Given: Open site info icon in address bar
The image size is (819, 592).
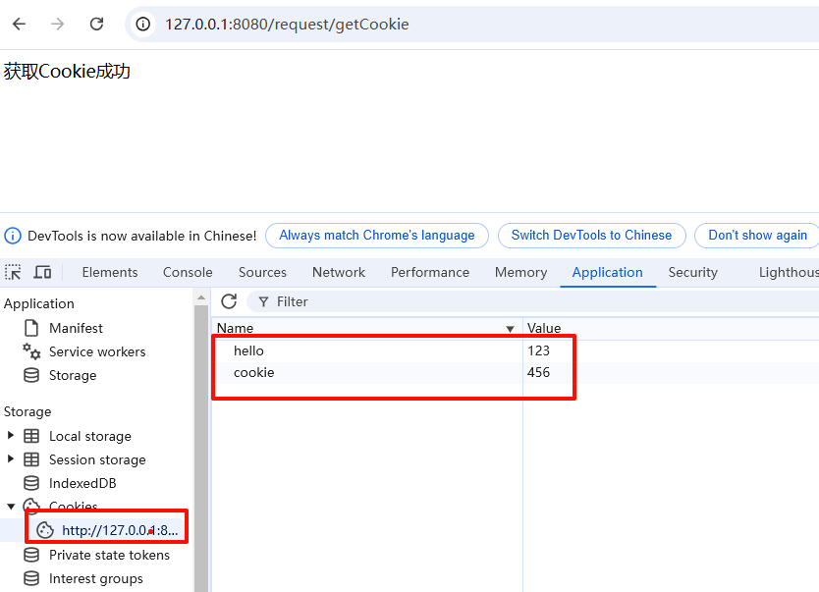Looking at the screenshot, I should [x=143, y=24].
